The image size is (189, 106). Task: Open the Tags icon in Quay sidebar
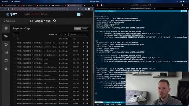(6, 36)
